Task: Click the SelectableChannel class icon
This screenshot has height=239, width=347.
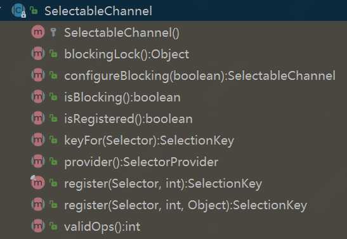Action: pos(18,10)
